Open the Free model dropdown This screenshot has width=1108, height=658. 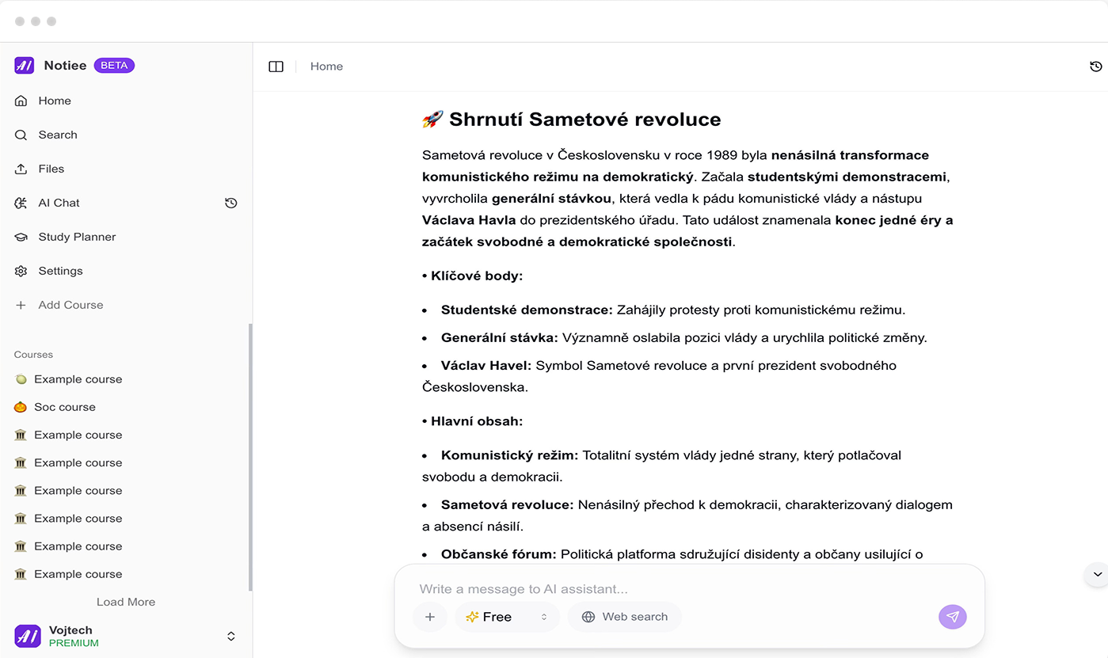507,617
